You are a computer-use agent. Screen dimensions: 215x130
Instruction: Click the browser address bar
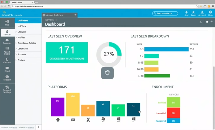click(x=104, y=6)
